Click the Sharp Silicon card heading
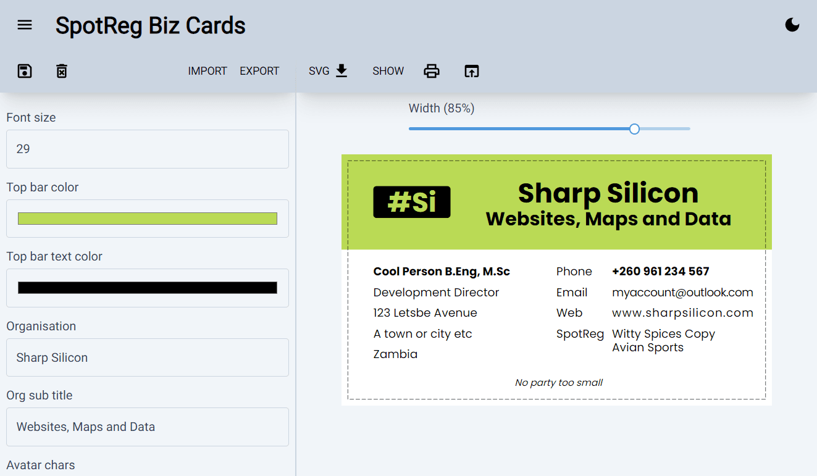This screenshot has width=817, height=476. click(x=608, y=193)
